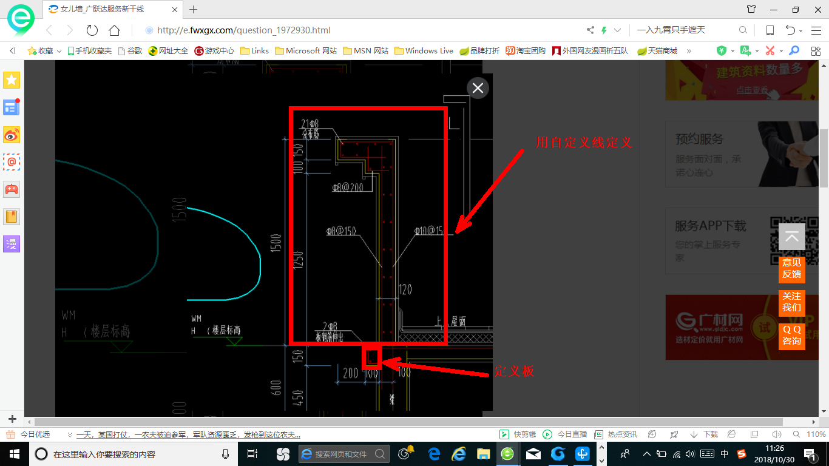The width and height of the screenshot is (829, 466).
Task: Open 手机收藏夹 bookmark
Action: tap(90, 51)
